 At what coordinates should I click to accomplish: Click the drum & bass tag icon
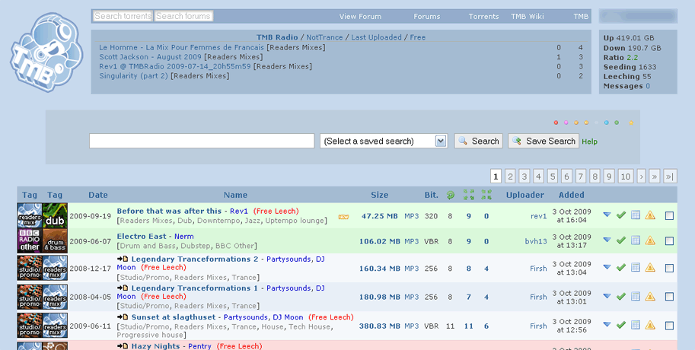coord(55,241)
